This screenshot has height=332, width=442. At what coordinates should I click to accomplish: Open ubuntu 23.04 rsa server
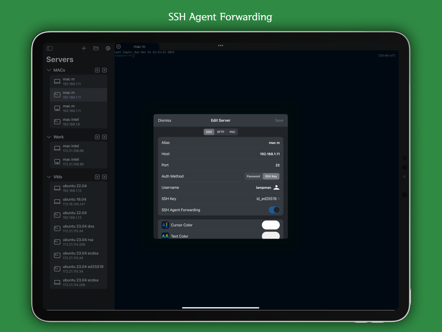coord(78,242)
